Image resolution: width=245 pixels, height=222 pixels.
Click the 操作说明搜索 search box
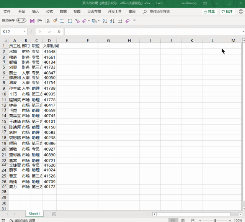click(x=160, y=12)
